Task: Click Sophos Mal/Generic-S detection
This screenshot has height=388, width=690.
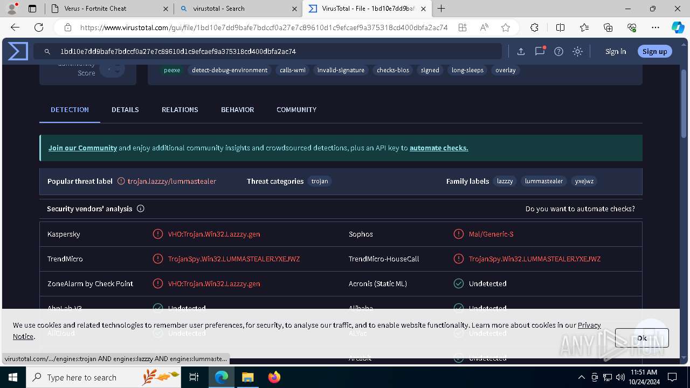Action: point(491,234)
